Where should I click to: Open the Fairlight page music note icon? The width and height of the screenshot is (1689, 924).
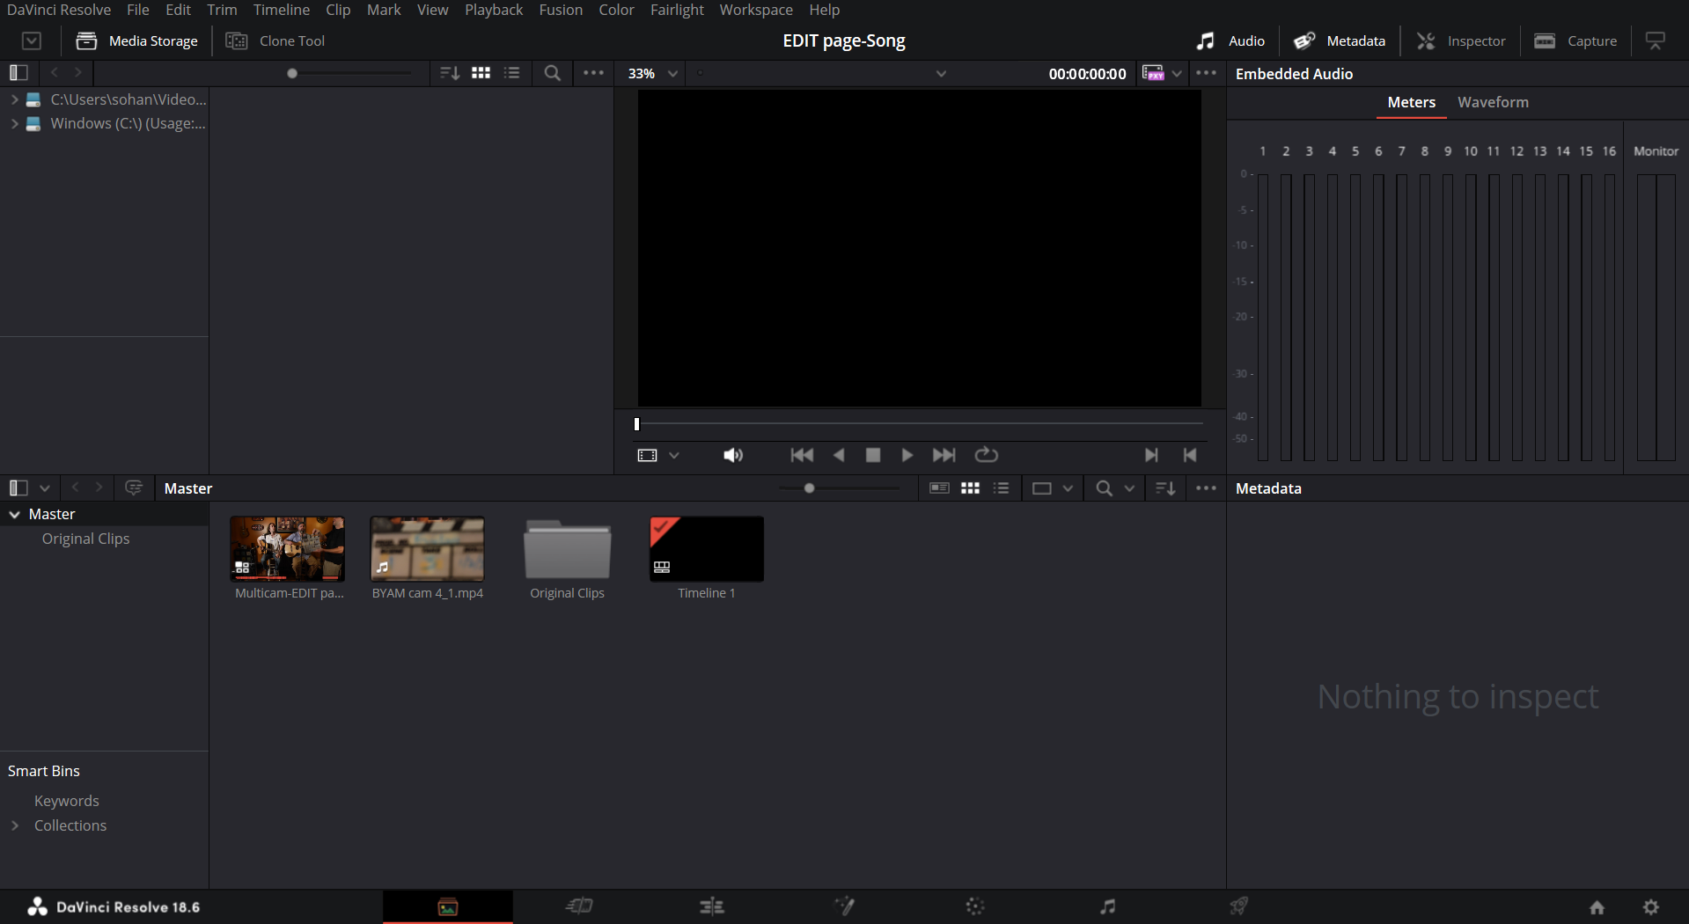1107,906
